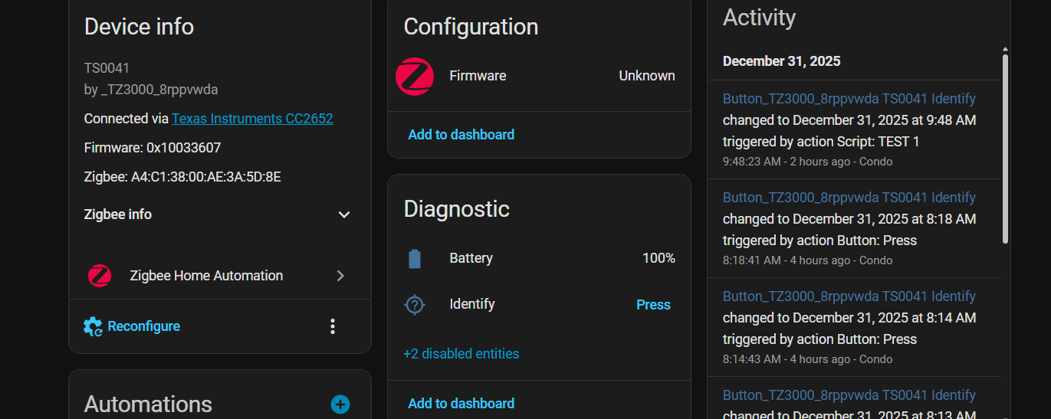This screenshot has height=419, width=1051.
Task: Select the Firmware Unknown row
Action: 539,77
